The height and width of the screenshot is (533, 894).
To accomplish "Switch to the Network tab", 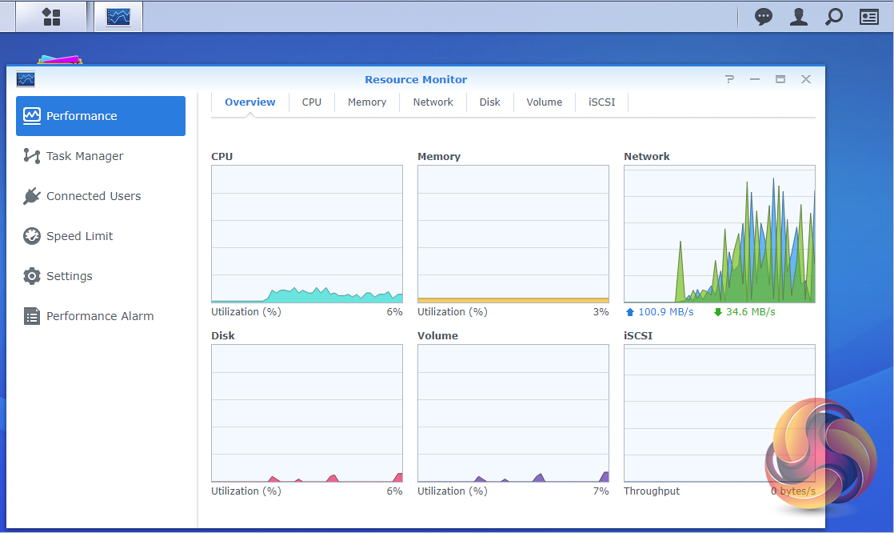I will tap(433, 102).
